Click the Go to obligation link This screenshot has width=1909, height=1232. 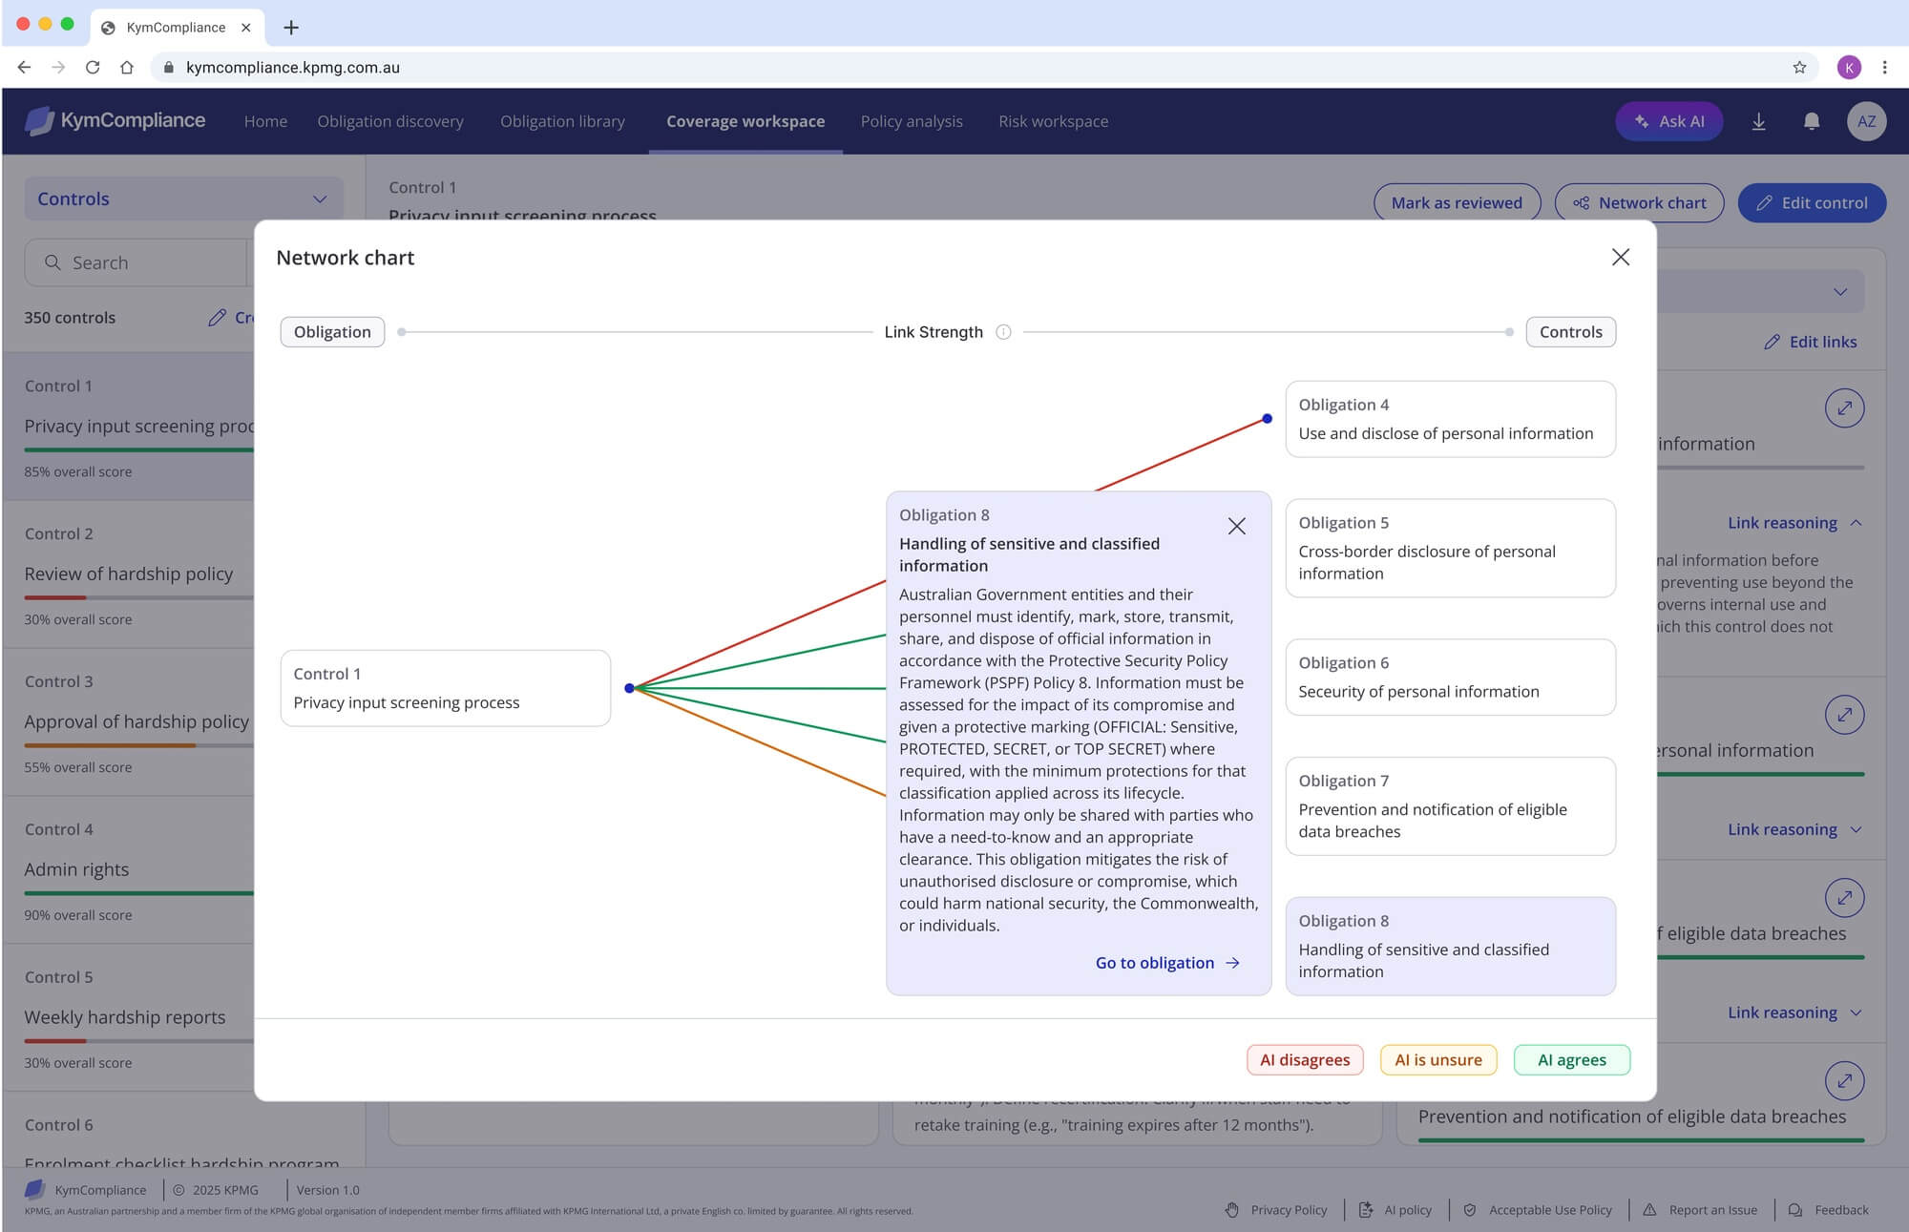pos(1167,963)
